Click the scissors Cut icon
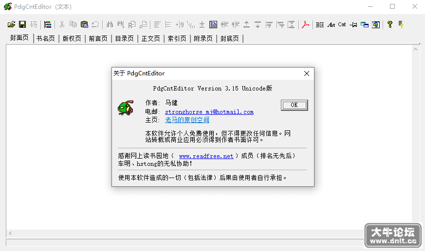This screenshot has height=251, width=425. [x=62, y=24]
